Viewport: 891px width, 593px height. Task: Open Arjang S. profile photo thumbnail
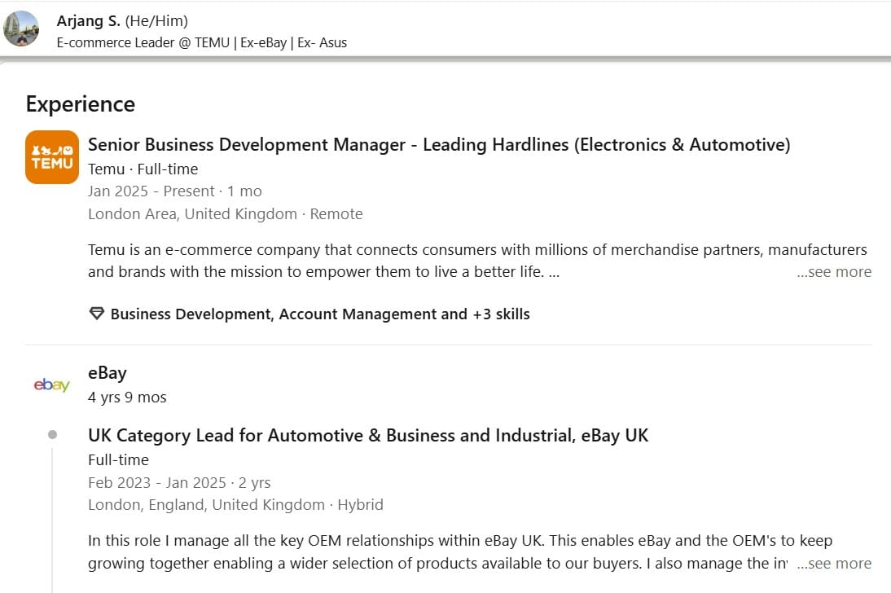(21, 29)
